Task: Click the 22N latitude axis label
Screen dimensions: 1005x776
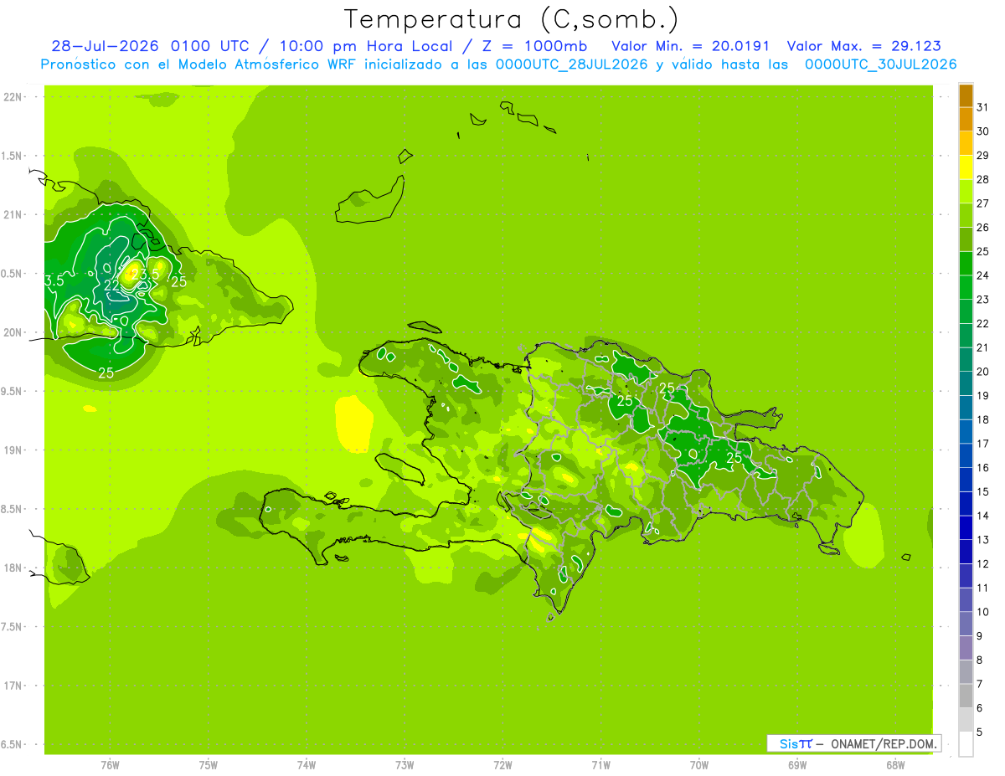Action: pyautogui.click(x=12, y=97)
